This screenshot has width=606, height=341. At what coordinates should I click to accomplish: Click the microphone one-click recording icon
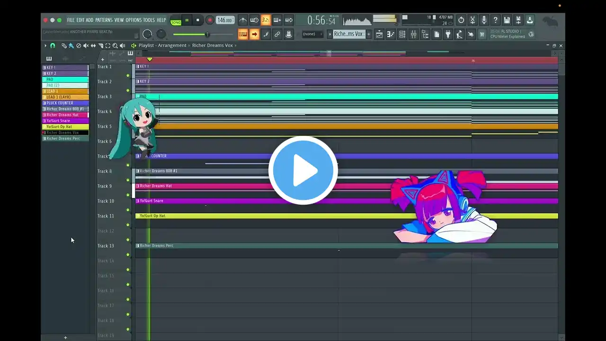[484, 20]
